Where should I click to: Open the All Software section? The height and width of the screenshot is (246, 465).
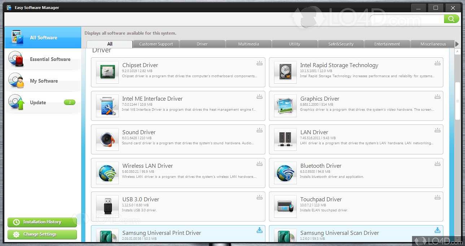pos(43,38)
